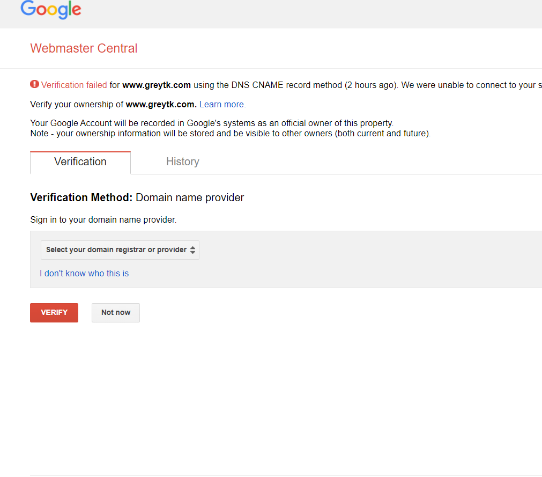Click the 'Note - your ownership information' line
This screenshot has width=542, height=477.
tap(230, 134)
